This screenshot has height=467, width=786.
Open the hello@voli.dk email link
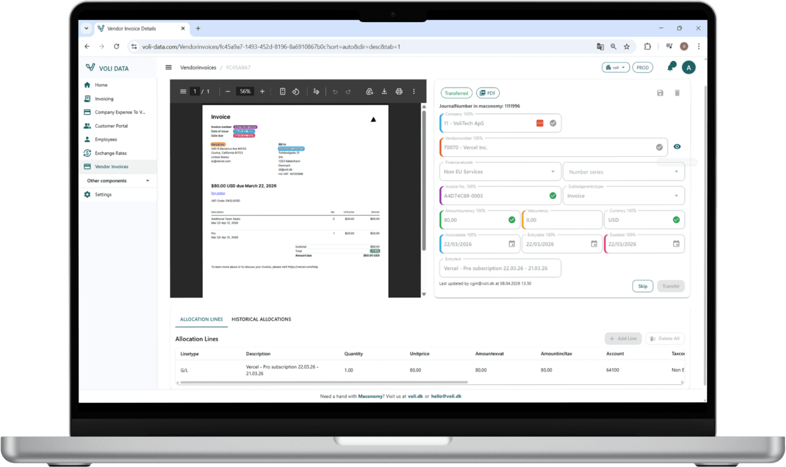tap(446, 396)
